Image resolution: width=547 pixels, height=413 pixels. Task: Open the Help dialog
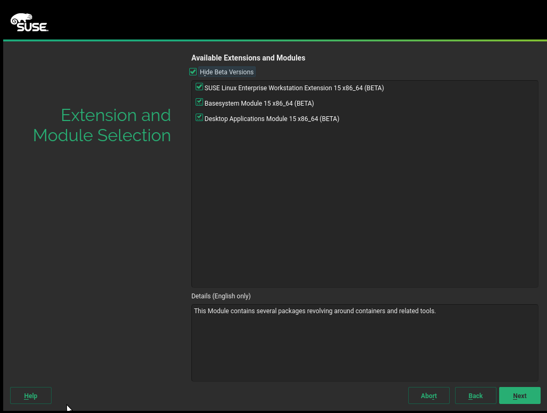click(x=31, y=395)
